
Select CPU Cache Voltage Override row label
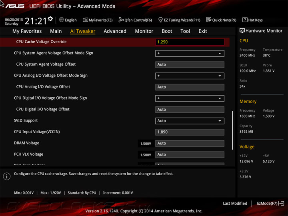coord(41,42)
